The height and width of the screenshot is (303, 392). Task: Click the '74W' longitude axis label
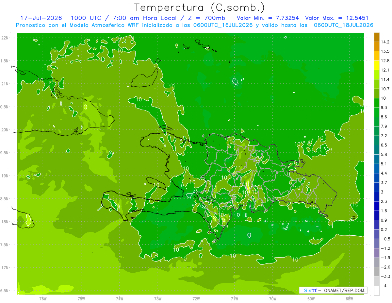120,299
